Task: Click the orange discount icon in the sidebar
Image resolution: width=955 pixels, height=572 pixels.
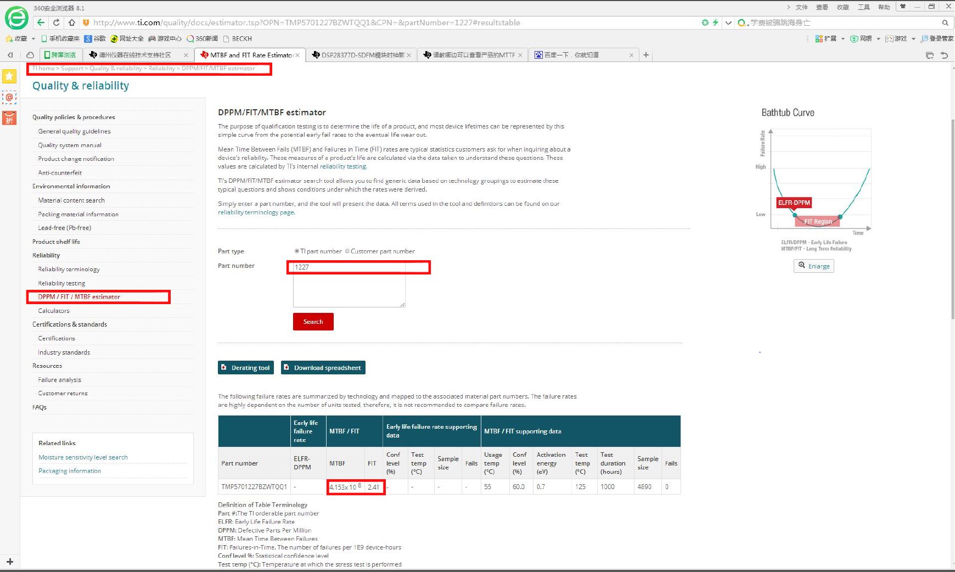Action: [9, 117]
